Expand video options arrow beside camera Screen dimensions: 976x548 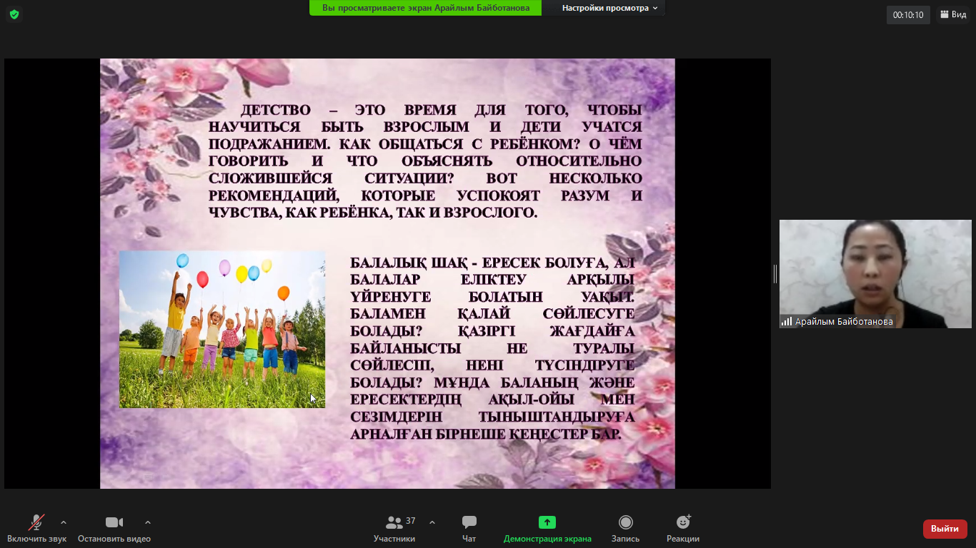click(x=148, y=522)
